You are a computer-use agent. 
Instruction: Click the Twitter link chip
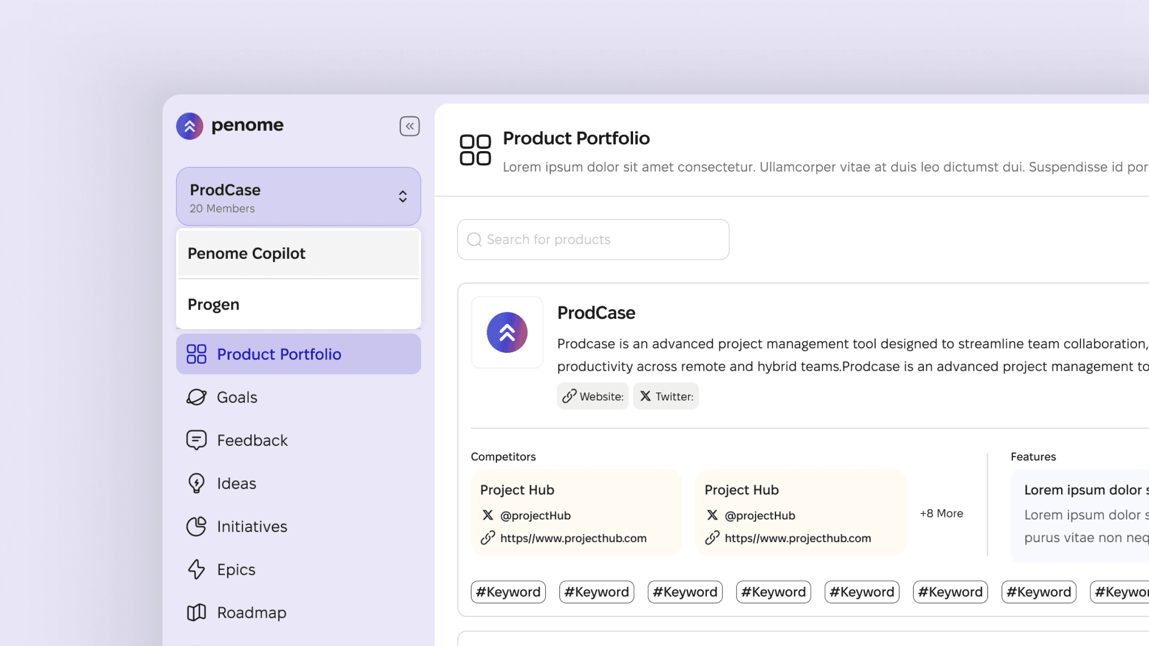tap(666, 396)
